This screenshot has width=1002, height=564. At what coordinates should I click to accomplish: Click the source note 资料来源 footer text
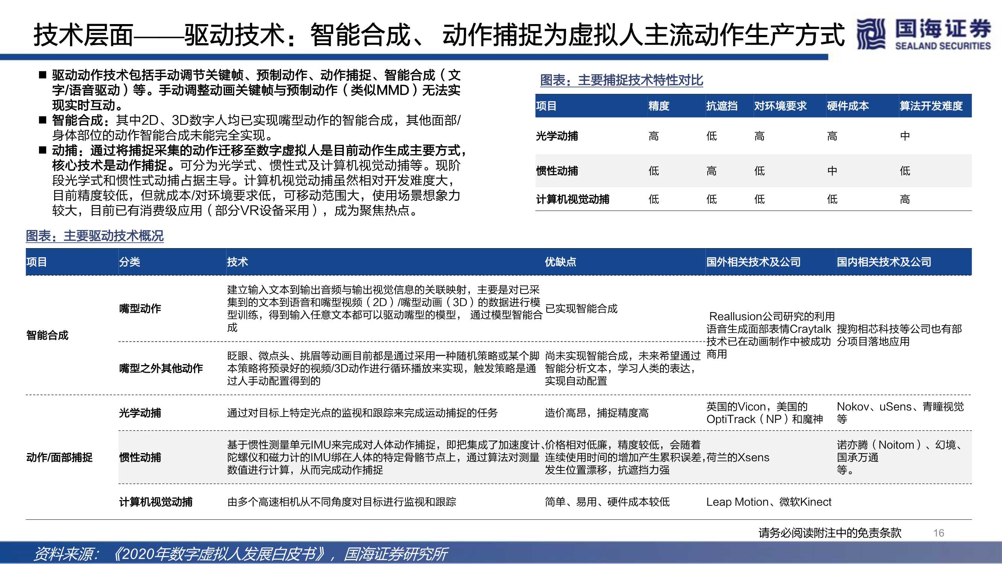241,554
